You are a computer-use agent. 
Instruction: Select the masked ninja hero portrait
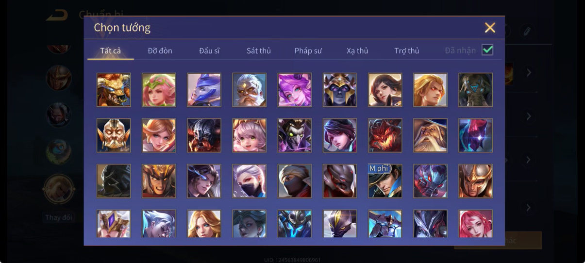pyautogui.click(x=294, y=181)
